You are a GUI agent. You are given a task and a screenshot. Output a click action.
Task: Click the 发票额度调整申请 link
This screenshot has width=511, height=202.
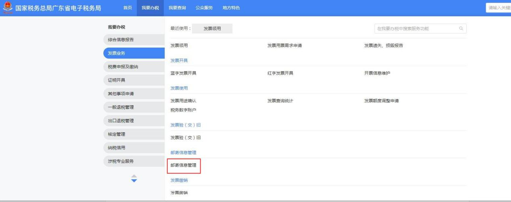[382, 100]
